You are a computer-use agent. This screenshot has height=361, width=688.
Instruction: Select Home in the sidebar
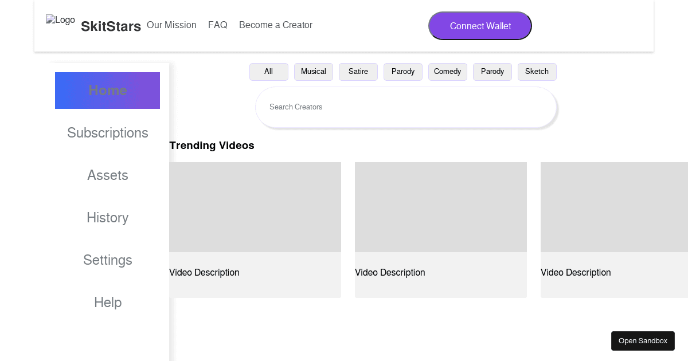click(x=107, y=91)
